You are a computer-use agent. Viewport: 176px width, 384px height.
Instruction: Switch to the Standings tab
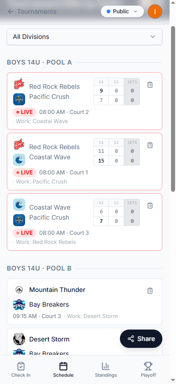pos(106,369)
